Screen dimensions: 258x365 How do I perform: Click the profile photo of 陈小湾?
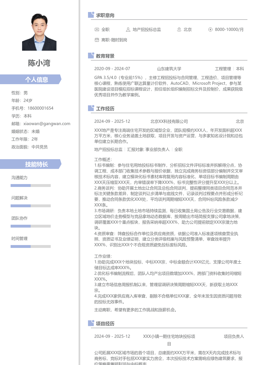pos(39,32)
